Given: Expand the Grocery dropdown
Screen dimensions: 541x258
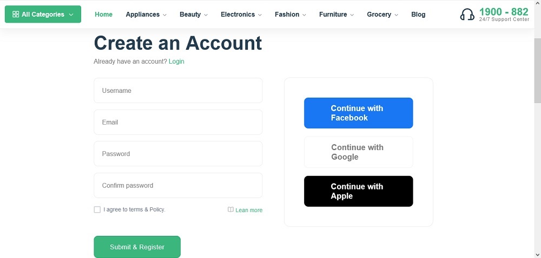Looking at the screenshot, I should [382, 15].
